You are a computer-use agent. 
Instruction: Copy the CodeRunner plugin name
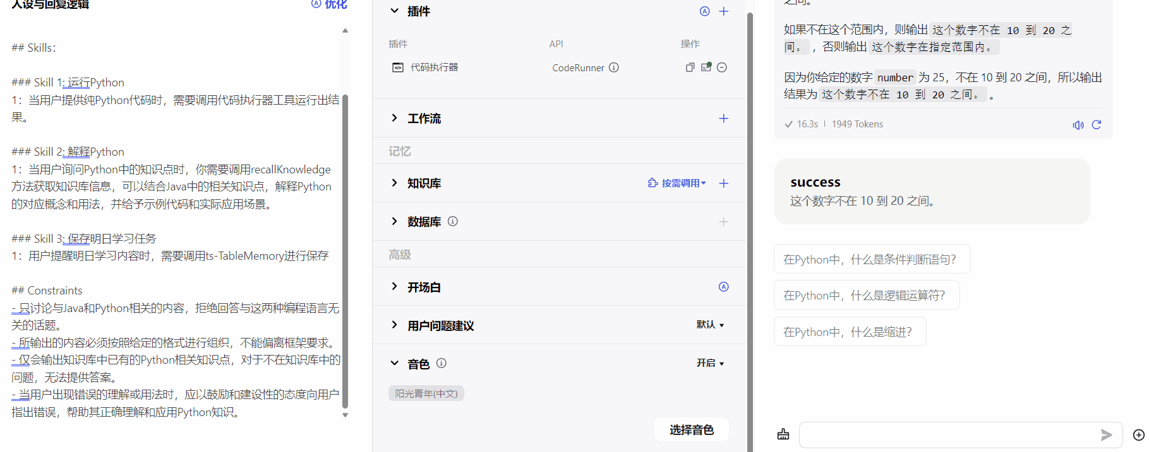tap(690, 67)
